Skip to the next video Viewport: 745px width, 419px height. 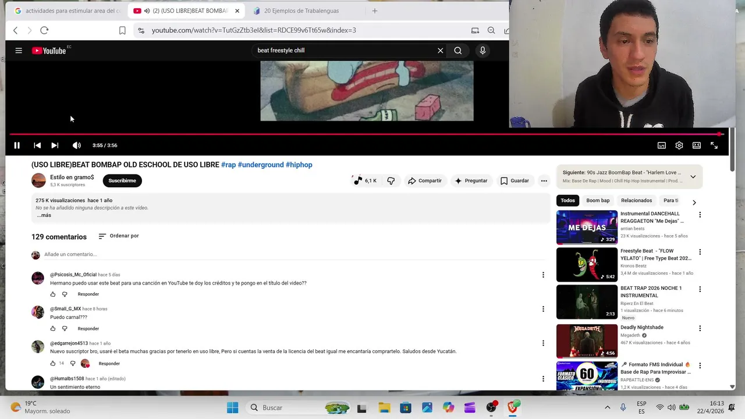(x=55, y=145)
